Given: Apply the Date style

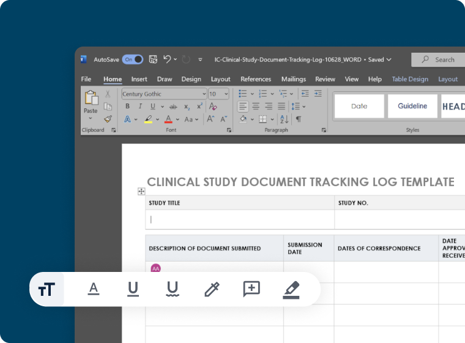Looking at the screenshot, I should coord(359,106).
